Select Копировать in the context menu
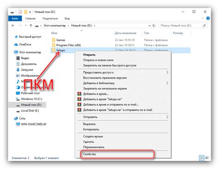 [91, 129]
